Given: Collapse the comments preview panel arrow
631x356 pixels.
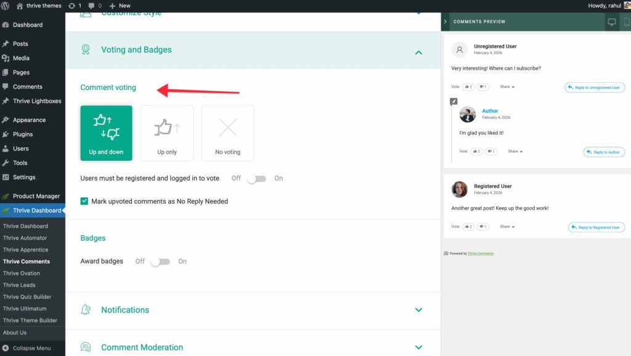Looking at the screenshot, I should (446, 22).
